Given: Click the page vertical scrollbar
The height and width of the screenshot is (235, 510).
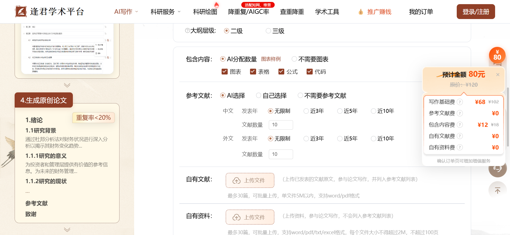Looking at the screenshot, I should tap(508, 117).
